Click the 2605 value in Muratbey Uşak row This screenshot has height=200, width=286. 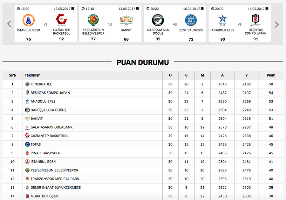click(x=246, y=196)
